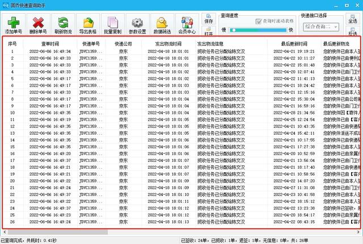Click last update time 2022-04-25 12:24:54

tap(294, 119)
